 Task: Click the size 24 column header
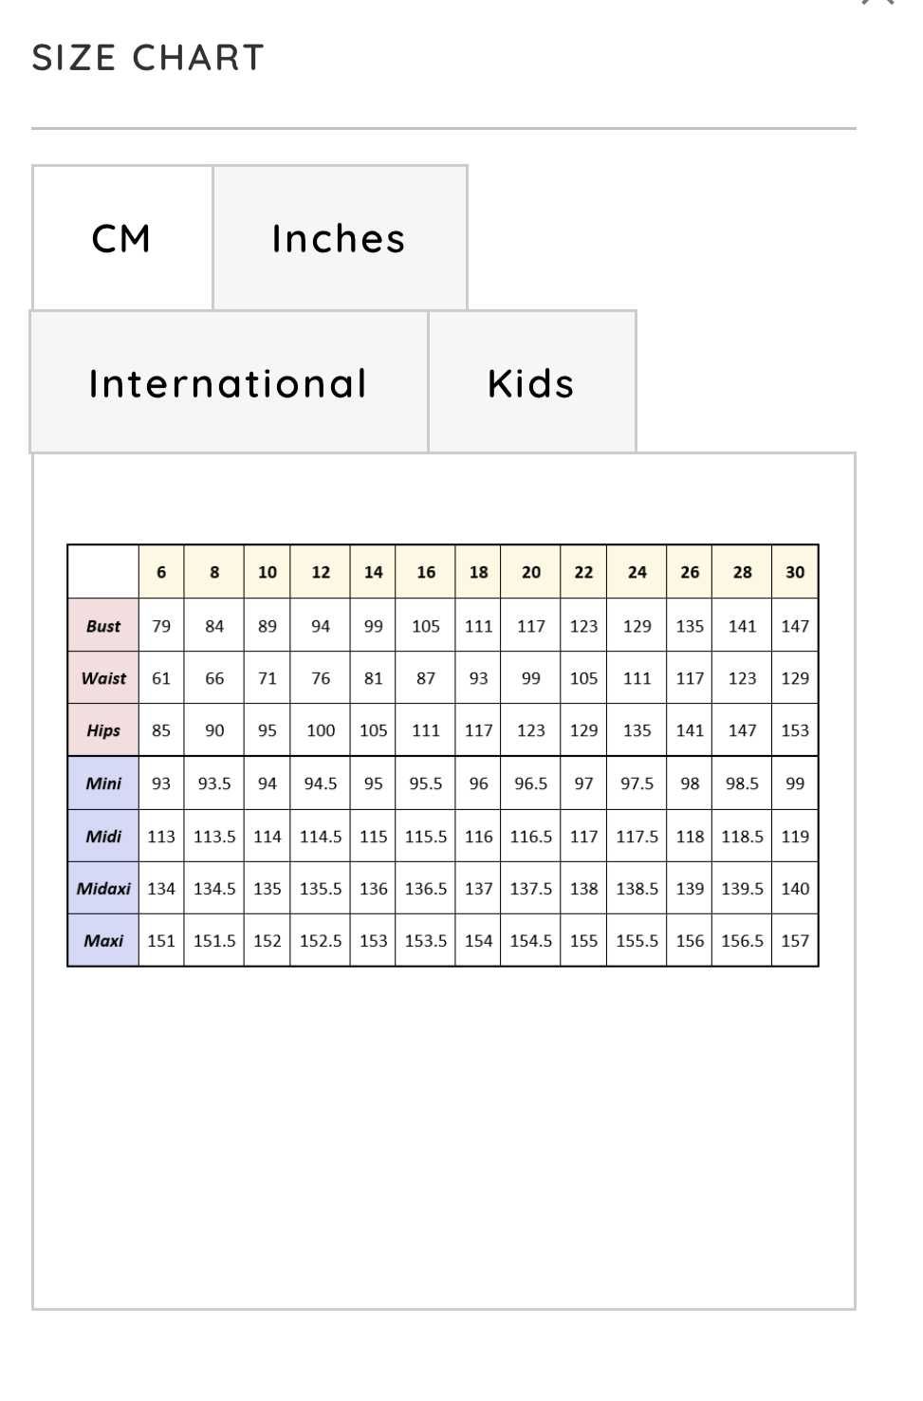[637, 572]
